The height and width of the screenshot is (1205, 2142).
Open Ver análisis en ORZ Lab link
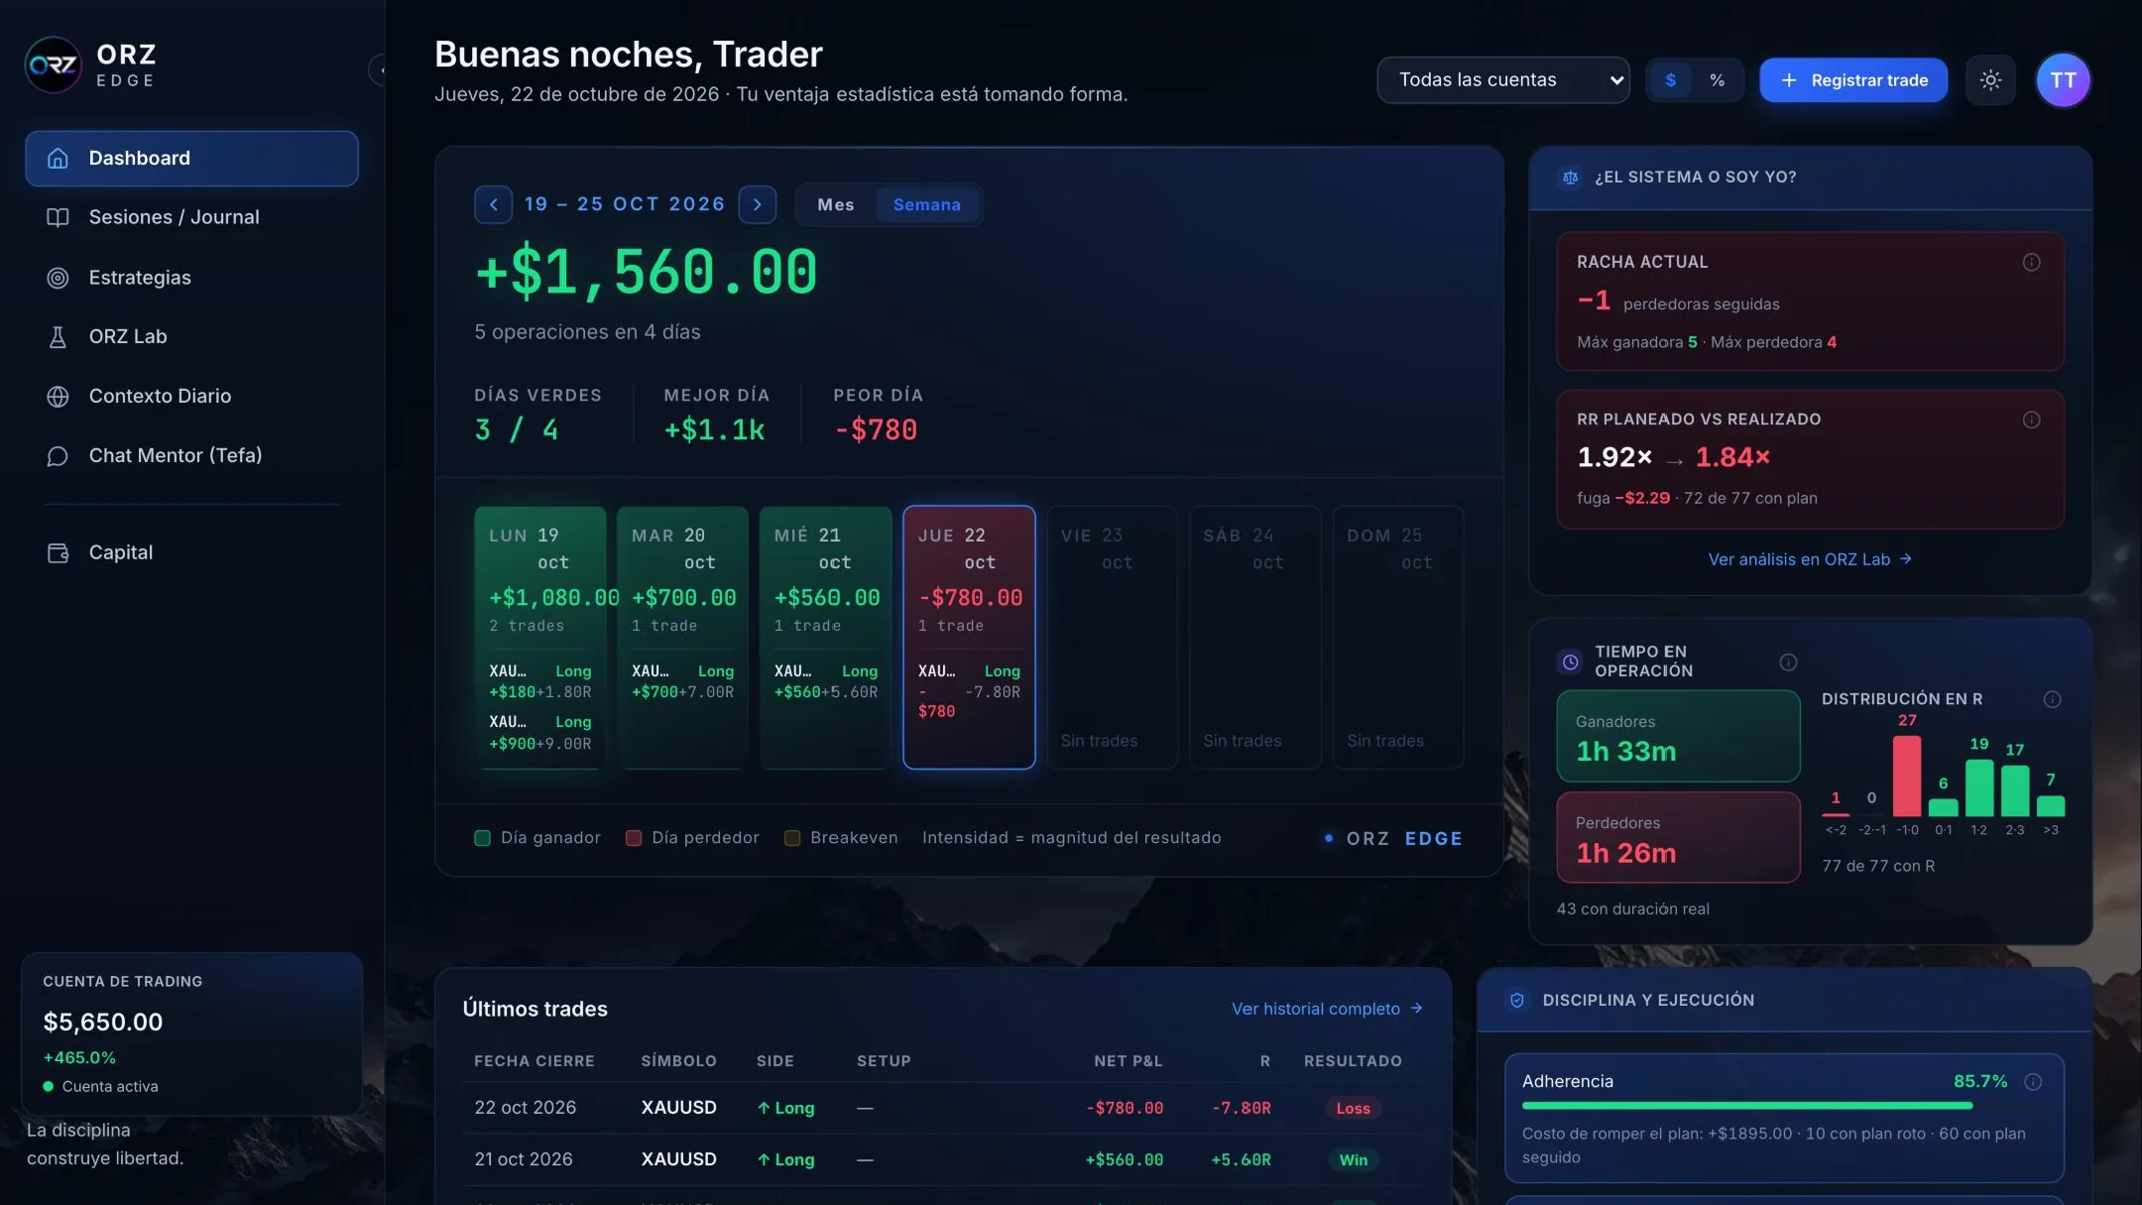pos(1810,560)
